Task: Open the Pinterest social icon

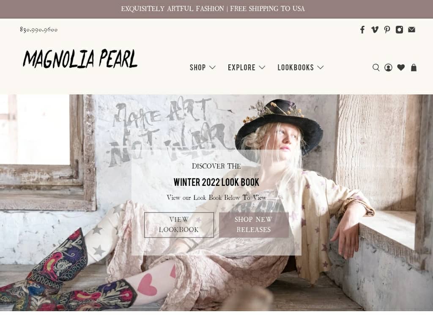Action: pyautogui.click(x=387, y=30)
